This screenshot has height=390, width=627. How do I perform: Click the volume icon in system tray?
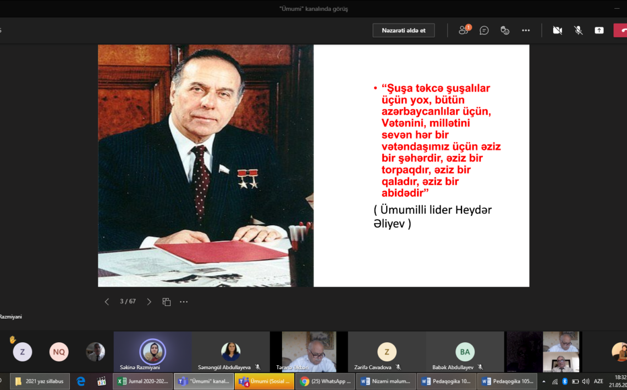pos(585,381)
